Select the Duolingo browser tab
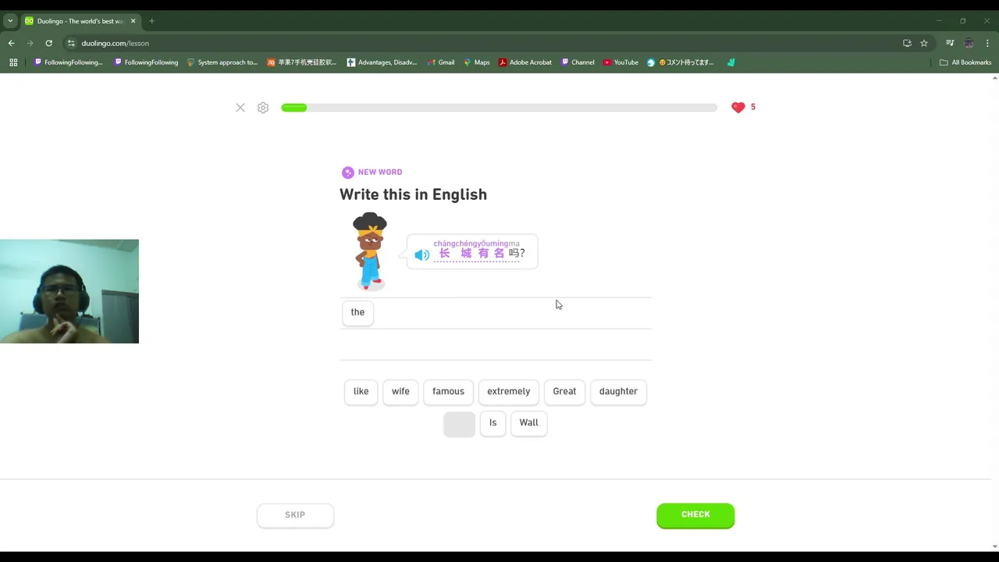Screen dimensions: 999x562 tap(80, 21)
